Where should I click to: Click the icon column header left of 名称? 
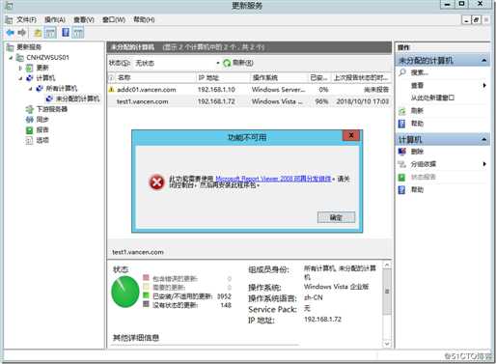coord(111,77)
